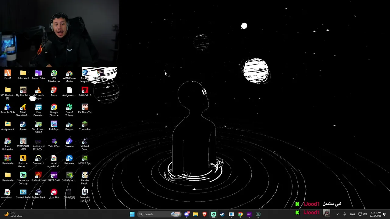Open the Paddle Padd... game shortcut
Screen dimensions: 390x219
[85, 178]
